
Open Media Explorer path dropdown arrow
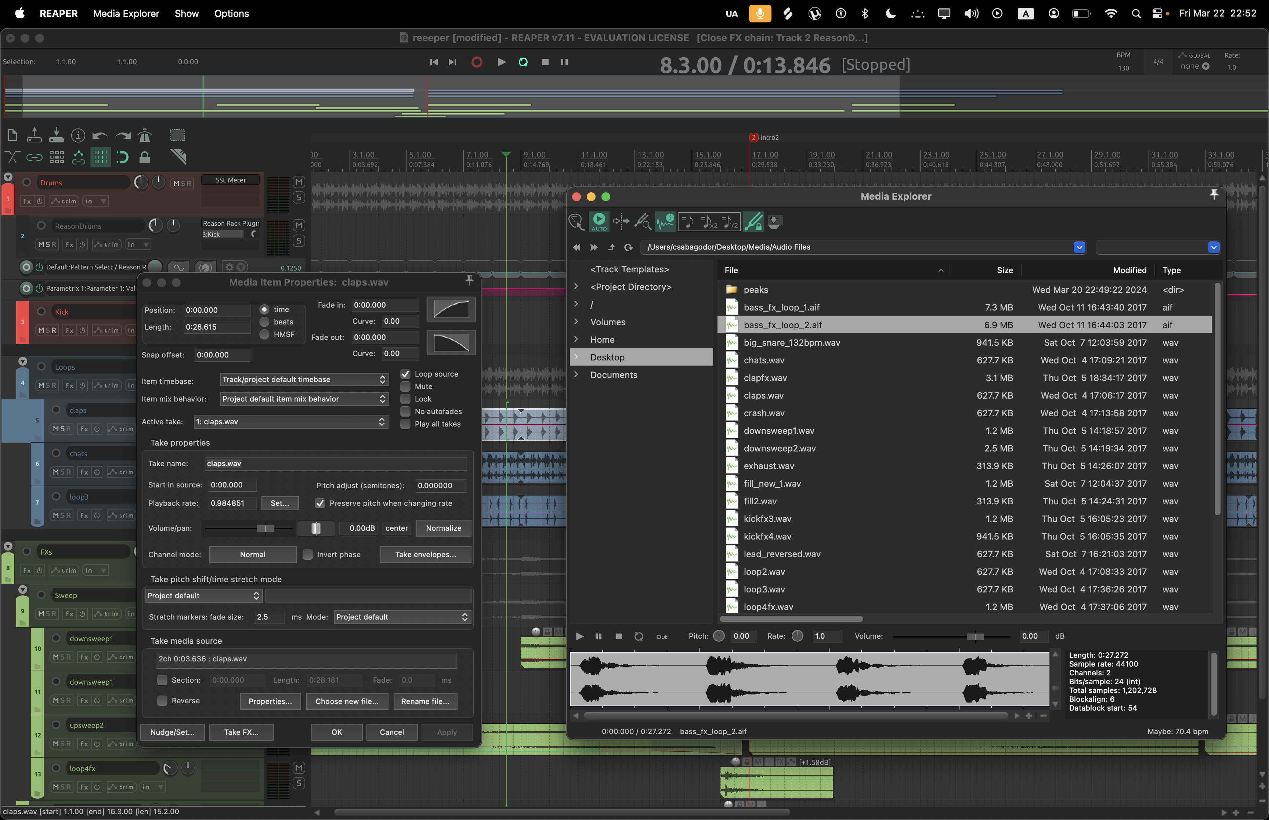pyautogui.click(x=1080, y=247)
